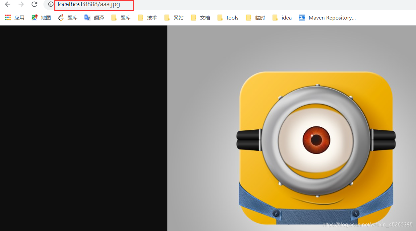Open the 应用 apps shortcut
Viewport: 416px width, 231px height.
15,18
